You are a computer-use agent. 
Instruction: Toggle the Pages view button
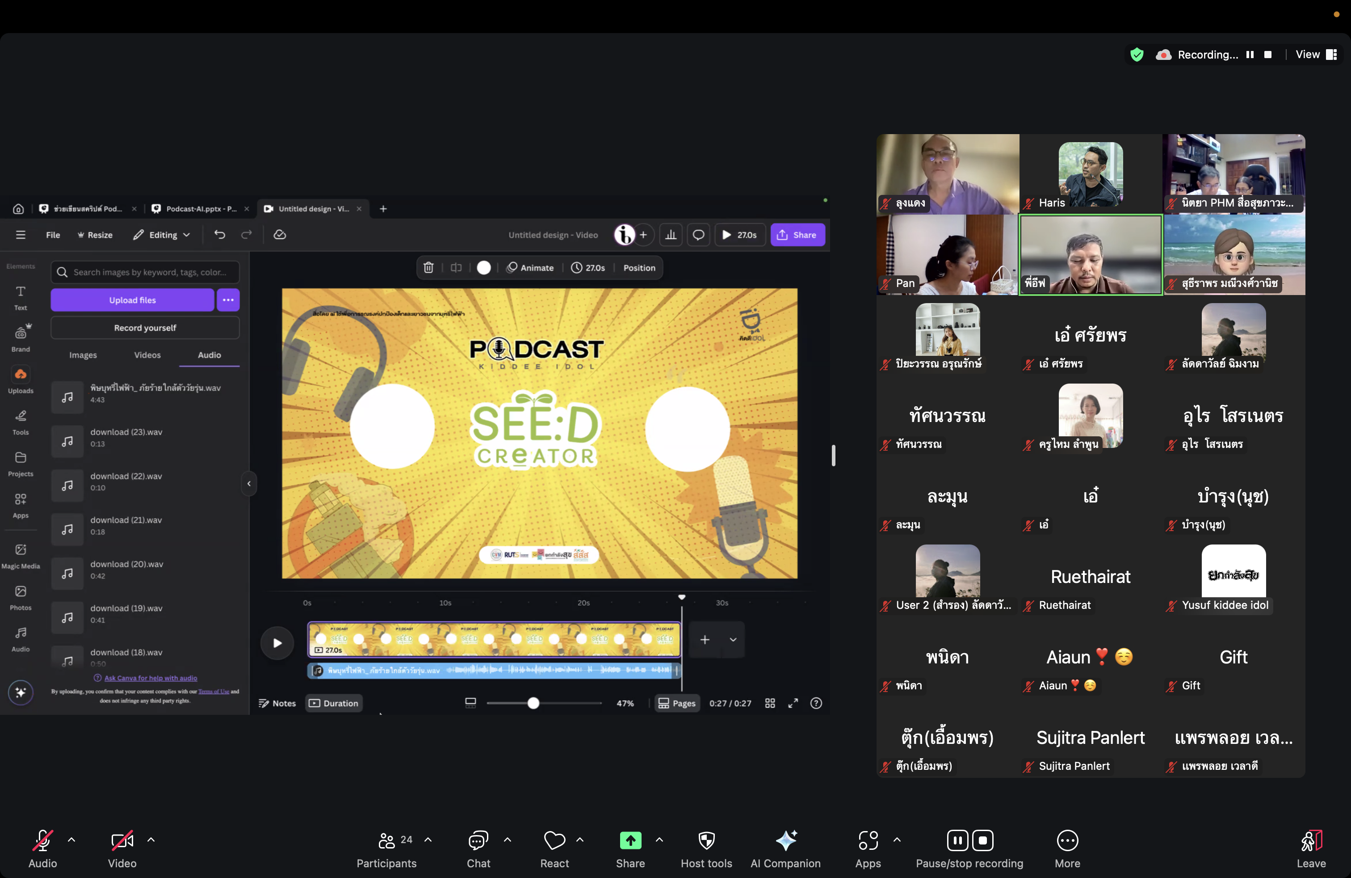tap(677, 703)
